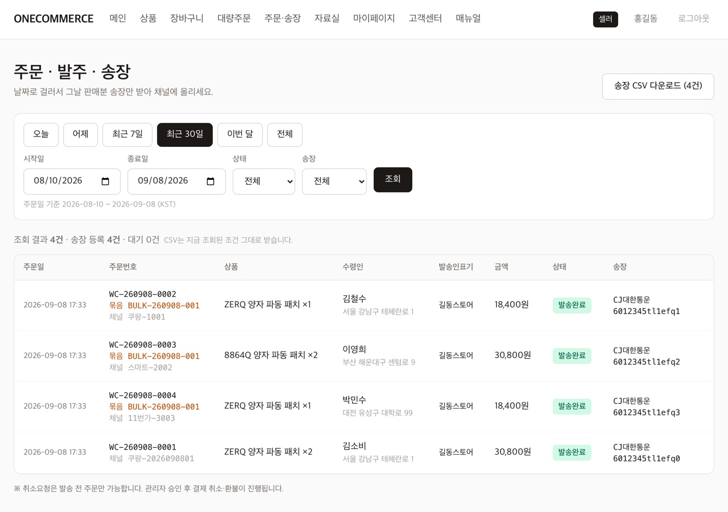Open 마이페이지 menu item
The width and height of the screenshot is (728, 512).
(374, 18)
